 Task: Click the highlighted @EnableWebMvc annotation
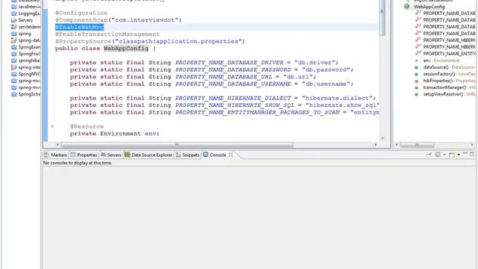pyautogui.click(x=79, y=27)
